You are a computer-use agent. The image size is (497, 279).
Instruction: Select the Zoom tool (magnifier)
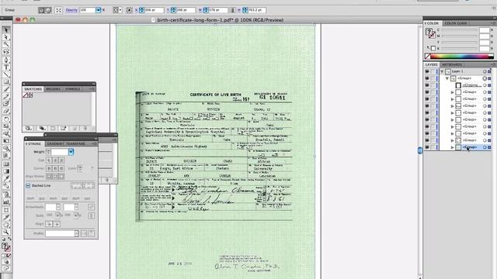tap(6, 232)
